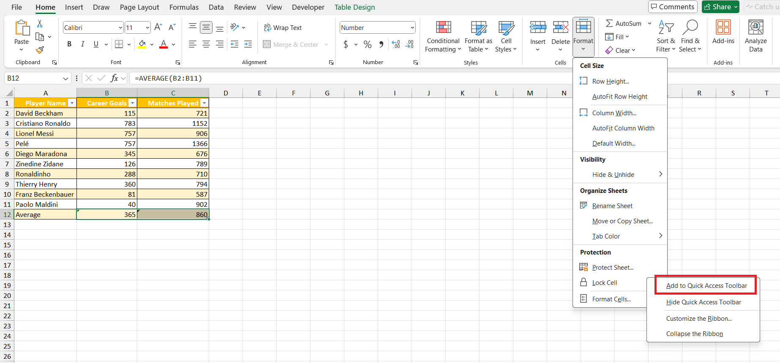Open Career Goals filter dropdown
780x363 pixels.
pyautogui.click(x=133, y=103)
